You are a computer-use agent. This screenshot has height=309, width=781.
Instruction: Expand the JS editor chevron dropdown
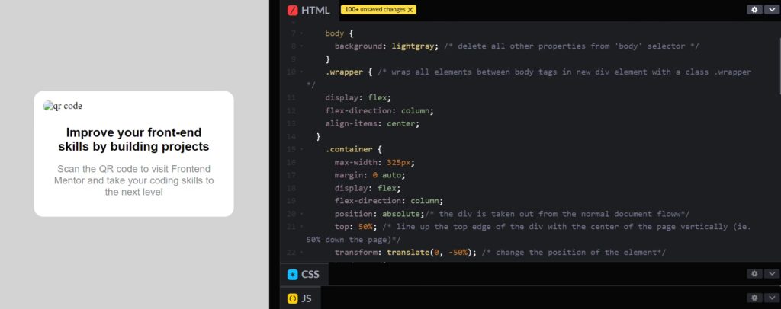(771, 298)
